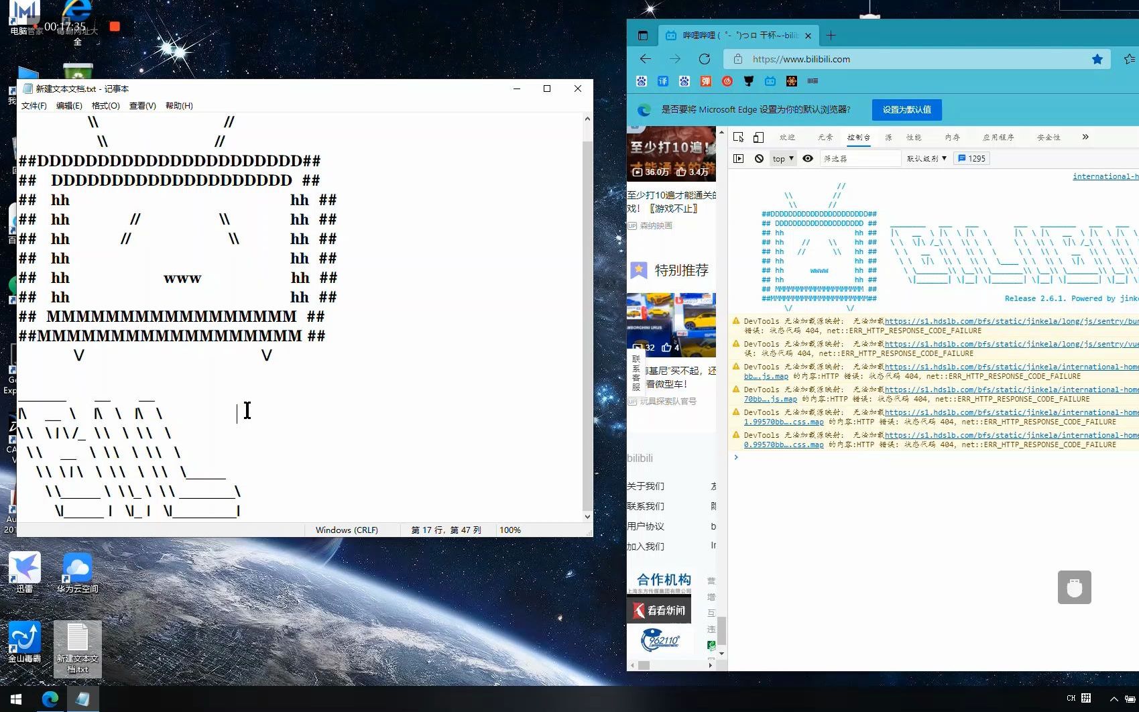The width and height of the screenshot is (1139, 712).
Task: Click the 看看新闻 partner logo
Action: pyautogui.click(x=659, y=610)
